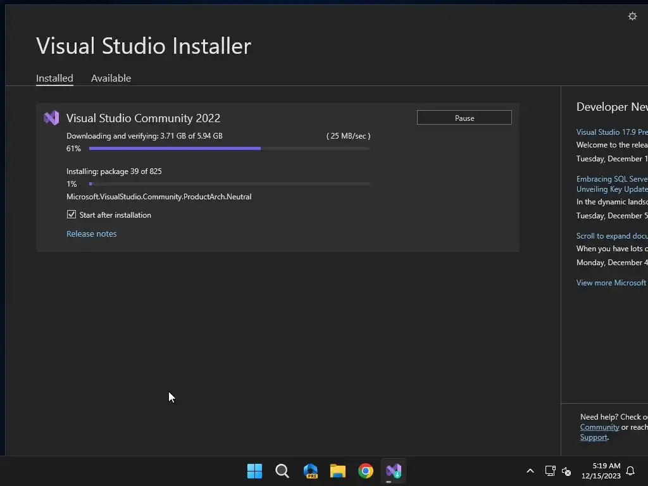The image size is (648, 486).
Task: Open the Community help link
Action: click(599, 427)
